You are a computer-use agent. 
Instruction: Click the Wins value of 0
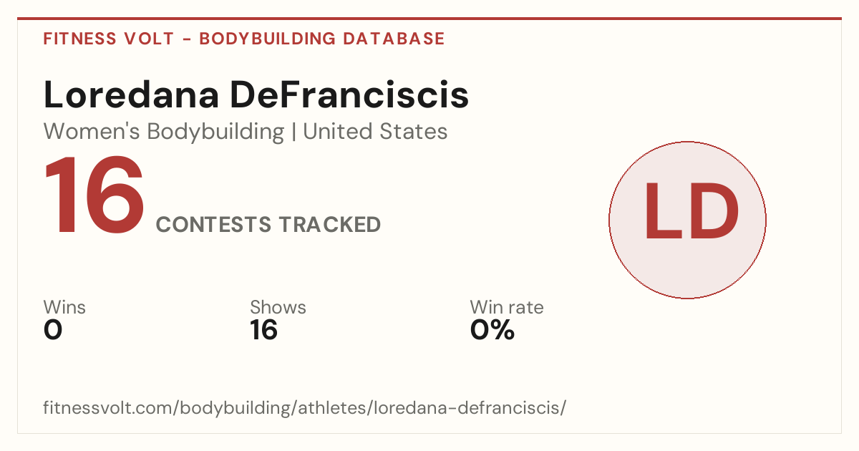53,330
